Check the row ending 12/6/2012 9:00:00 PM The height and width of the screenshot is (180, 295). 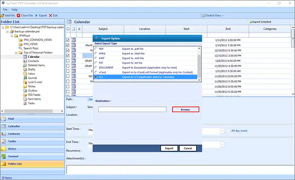[x=68, y=61]
